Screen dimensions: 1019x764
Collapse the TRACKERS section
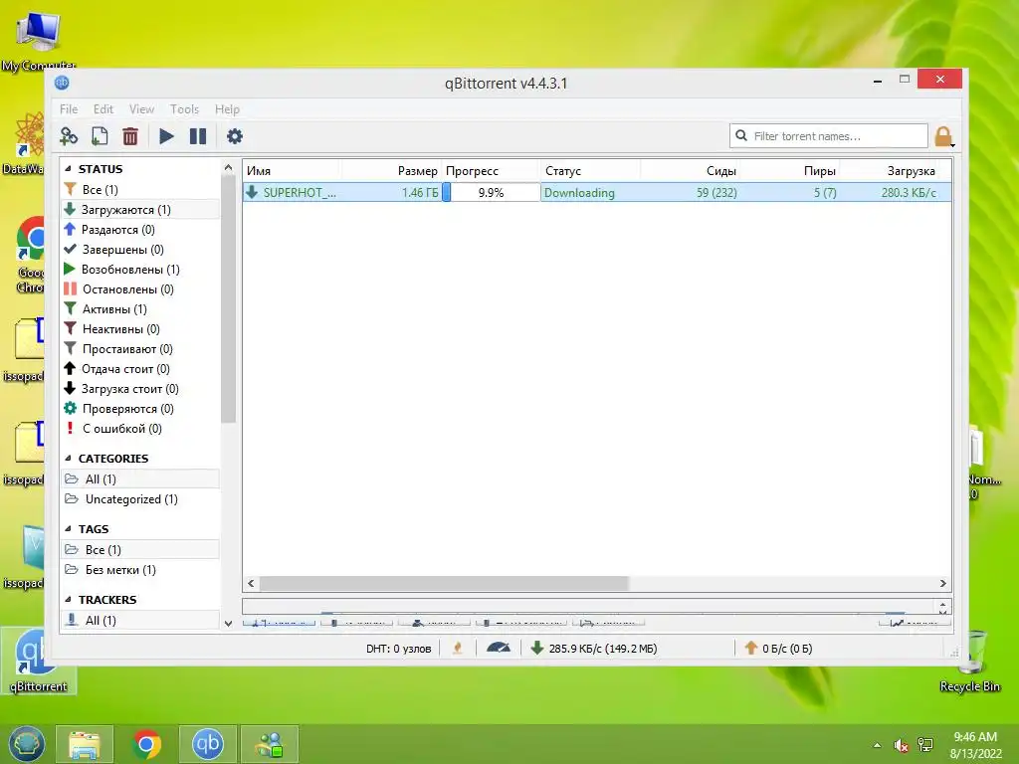[x=69, y=600]
